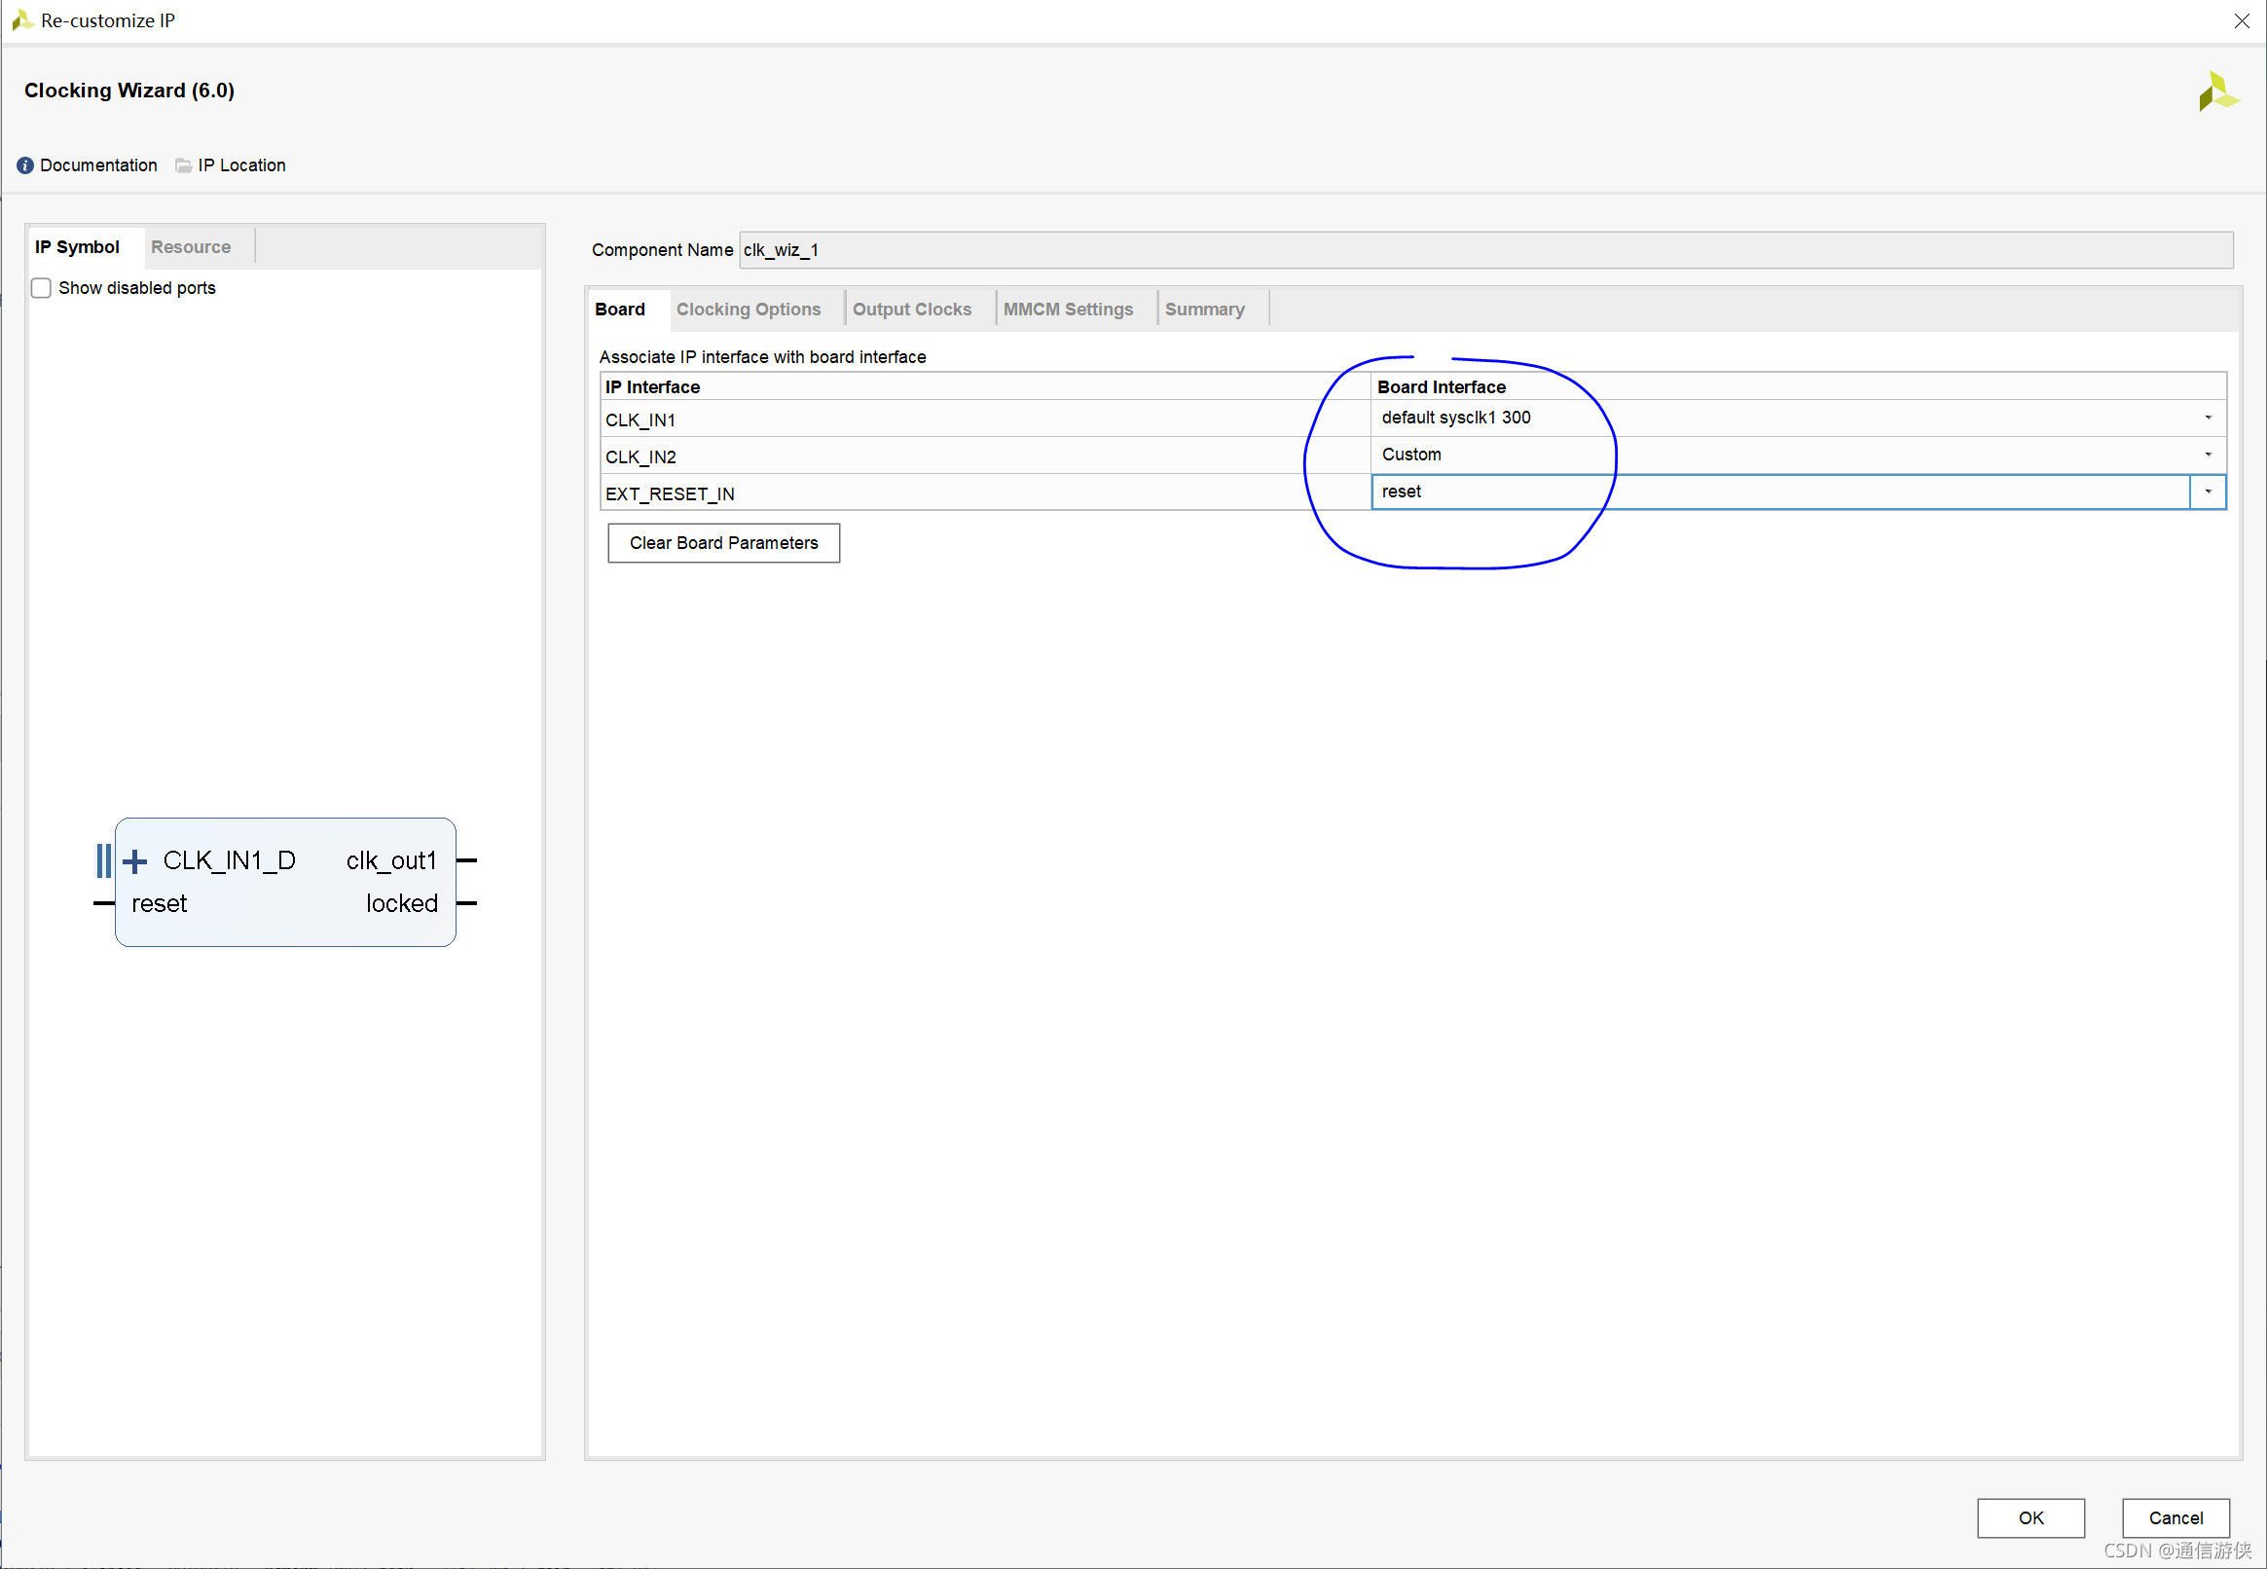
Task: Expand EXT_RESET_IN reset dropdown arrow
Action: [x=2208, y=492]
